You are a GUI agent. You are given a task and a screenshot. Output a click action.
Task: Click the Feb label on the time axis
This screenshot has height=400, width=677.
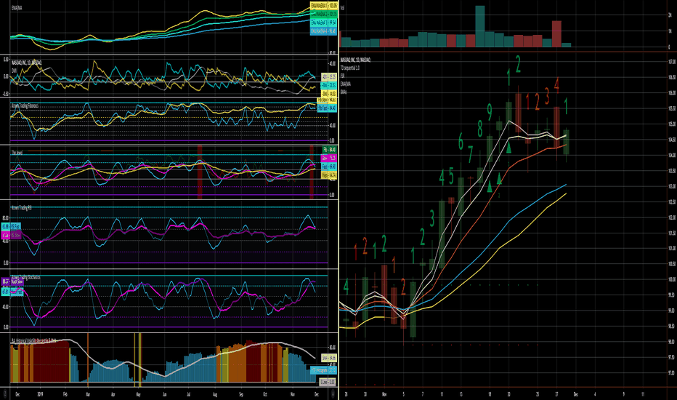tap(65, 394)
